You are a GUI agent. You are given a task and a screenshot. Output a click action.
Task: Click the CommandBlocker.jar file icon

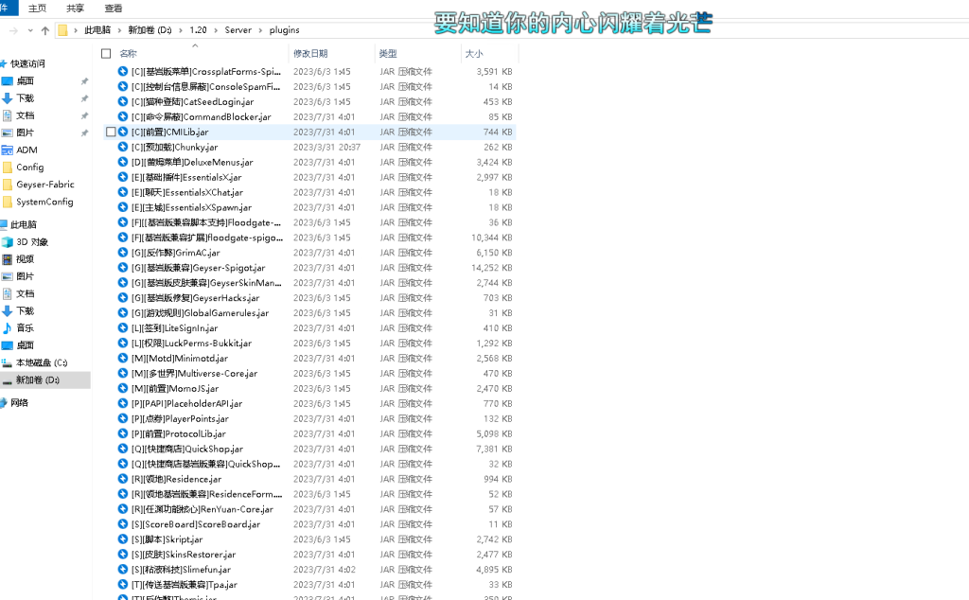[x=123, y=116]
